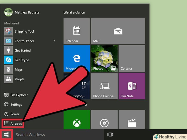Launch Get Skype icon
The height and width of the screenshot is (140, 187).
(x=8, y=60)
